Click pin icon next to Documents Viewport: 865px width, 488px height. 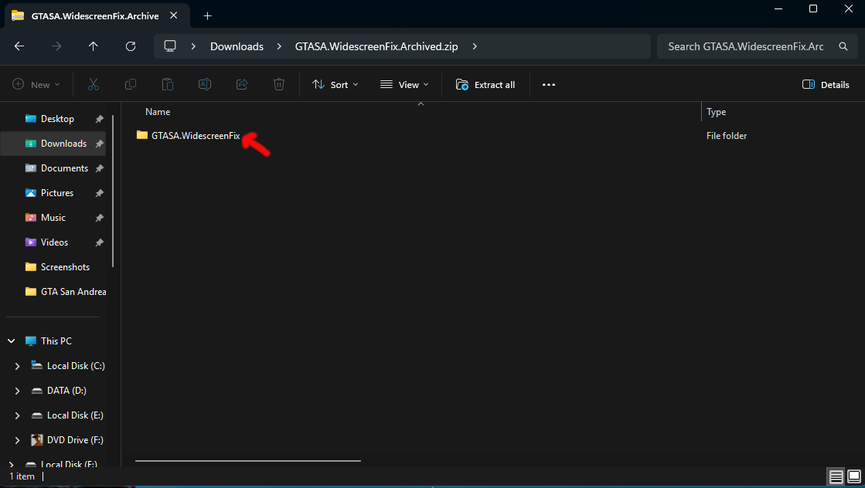(99, 168)
